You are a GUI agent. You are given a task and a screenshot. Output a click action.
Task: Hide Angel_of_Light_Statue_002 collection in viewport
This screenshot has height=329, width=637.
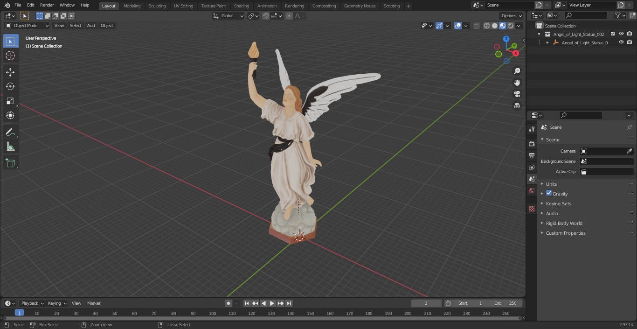tap(621, 34)
